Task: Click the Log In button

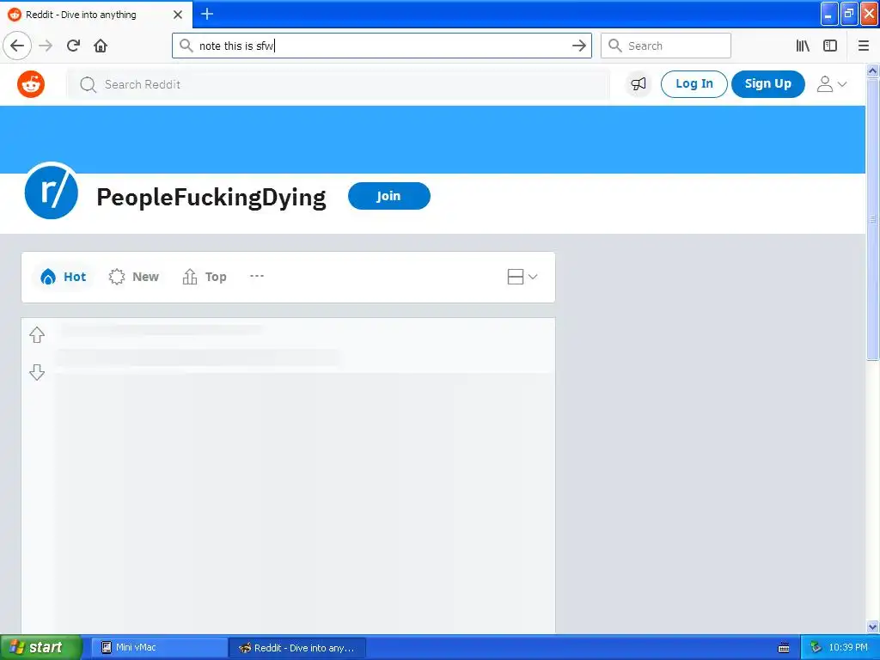Action: click(694, 84)
